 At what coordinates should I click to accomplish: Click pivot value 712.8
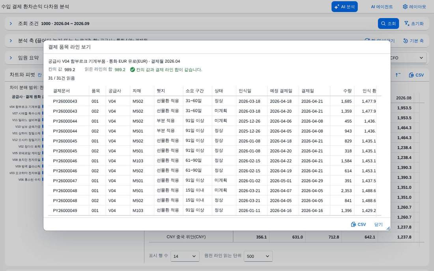[334, 237]
